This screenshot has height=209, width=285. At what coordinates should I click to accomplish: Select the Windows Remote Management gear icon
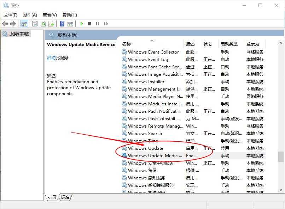[124, 126]
